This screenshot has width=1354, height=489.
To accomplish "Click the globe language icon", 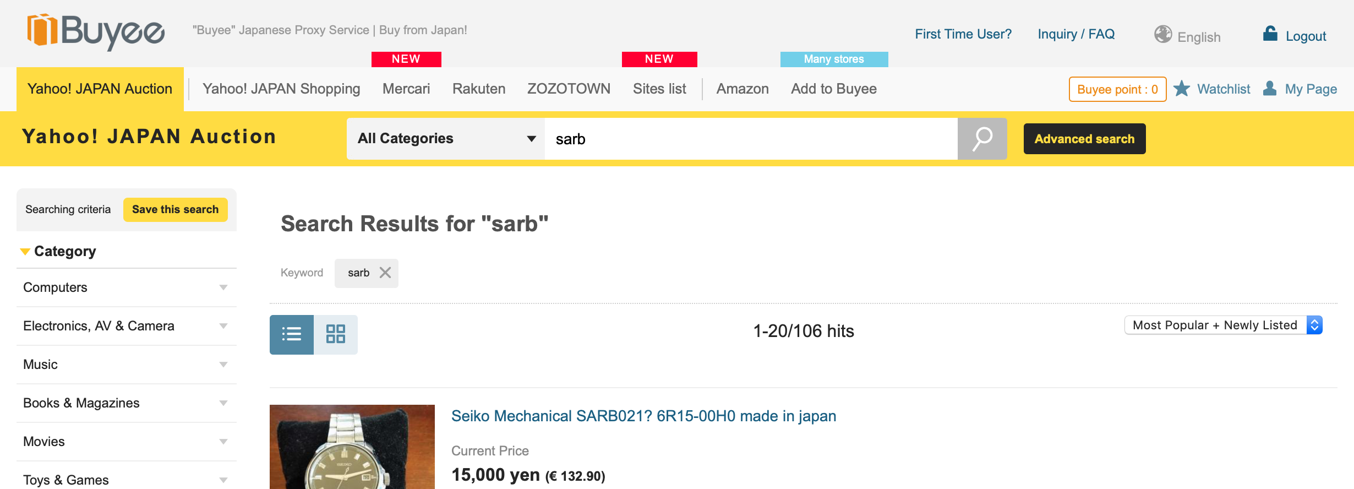I will pyautogui.click(x=1162, y=35).
